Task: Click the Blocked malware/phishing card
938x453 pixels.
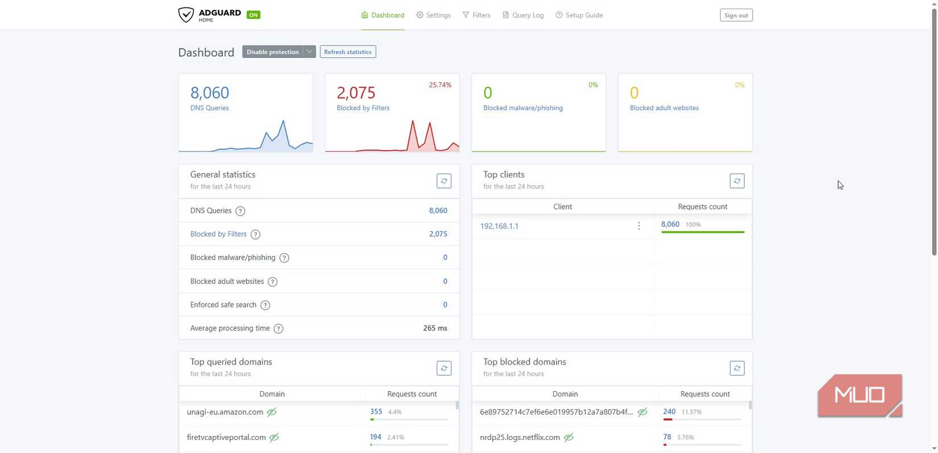Action: point(539,112)
